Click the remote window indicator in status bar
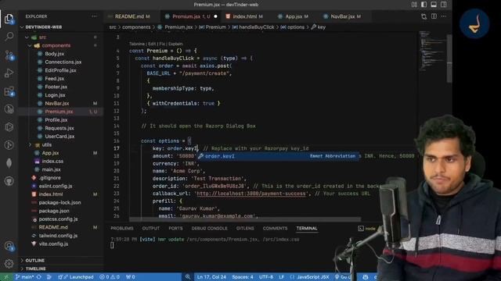 [6, 277]
